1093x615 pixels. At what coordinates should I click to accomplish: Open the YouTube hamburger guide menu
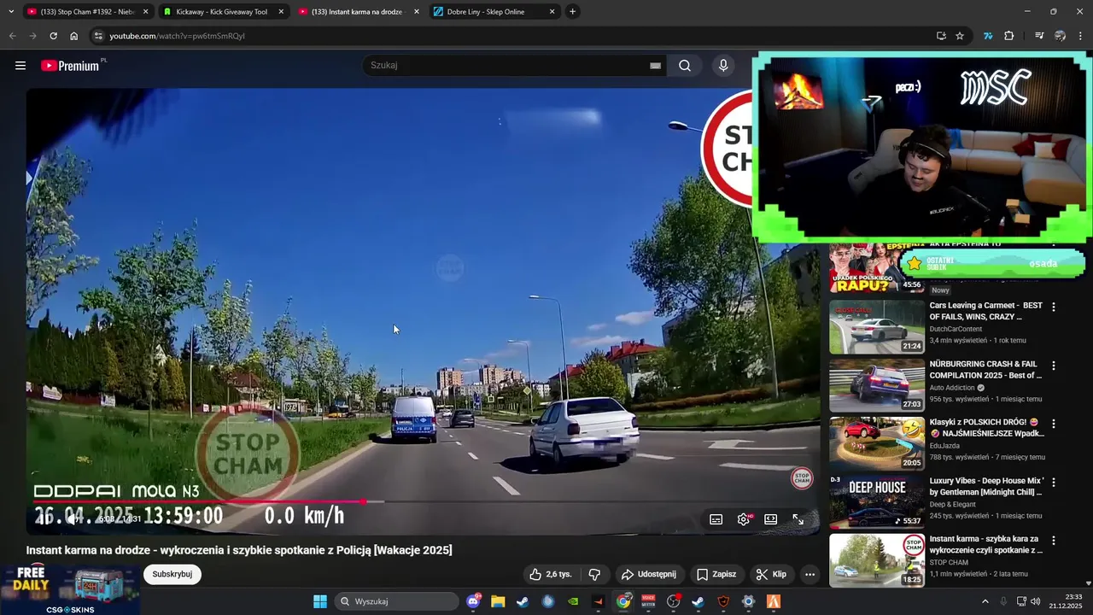[x=20, y=65]
